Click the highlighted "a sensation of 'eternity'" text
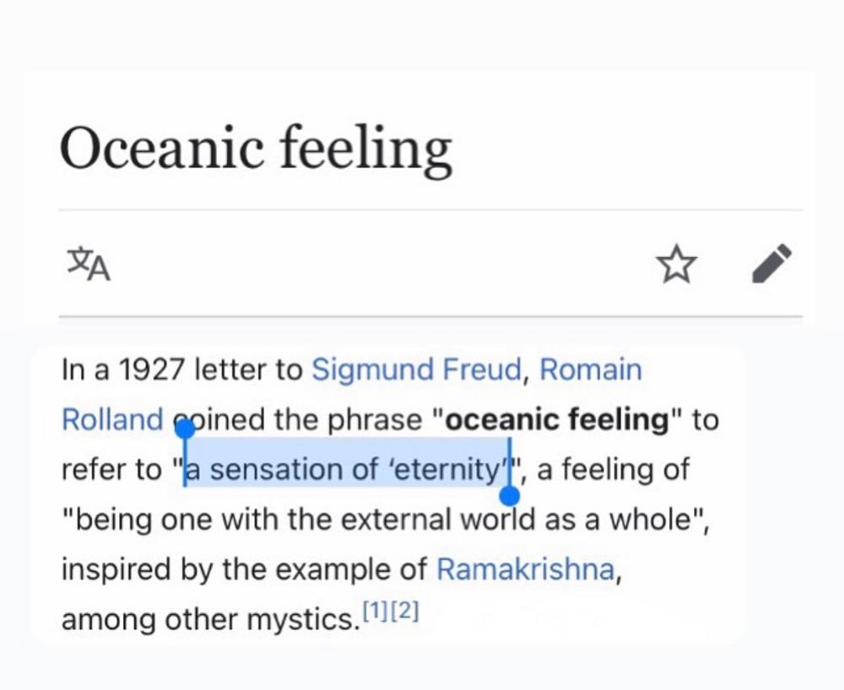The width and height of the screenshot is (844, 690). tap(347, 469)
